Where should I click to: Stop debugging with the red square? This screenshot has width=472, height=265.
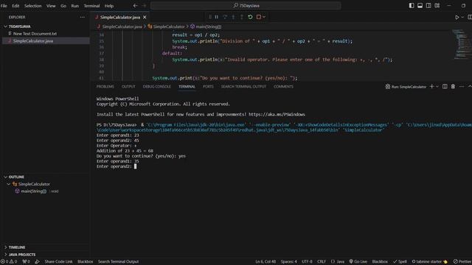click(259, 17)
